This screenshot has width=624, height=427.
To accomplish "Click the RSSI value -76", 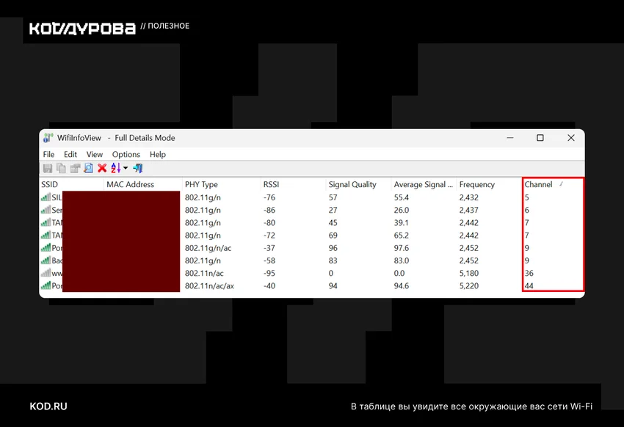I will [269, 197].
